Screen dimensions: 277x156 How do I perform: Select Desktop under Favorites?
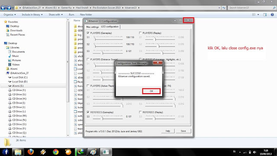coord(14,26)
